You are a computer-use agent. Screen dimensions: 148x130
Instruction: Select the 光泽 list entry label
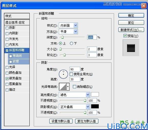point(12,67)
